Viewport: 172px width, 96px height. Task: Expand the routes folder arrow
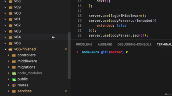click(x=8, y=85)
